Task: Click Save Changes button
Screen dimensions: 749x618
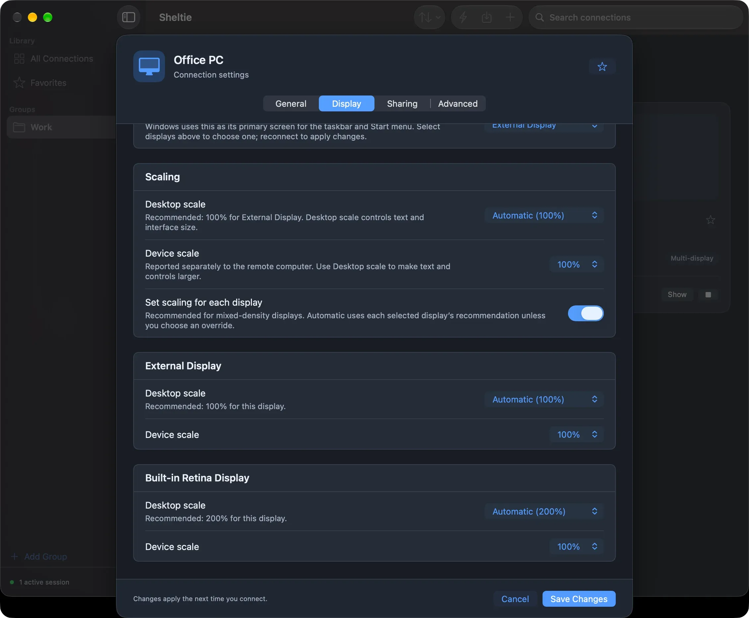Action: [x=579, y=599]
